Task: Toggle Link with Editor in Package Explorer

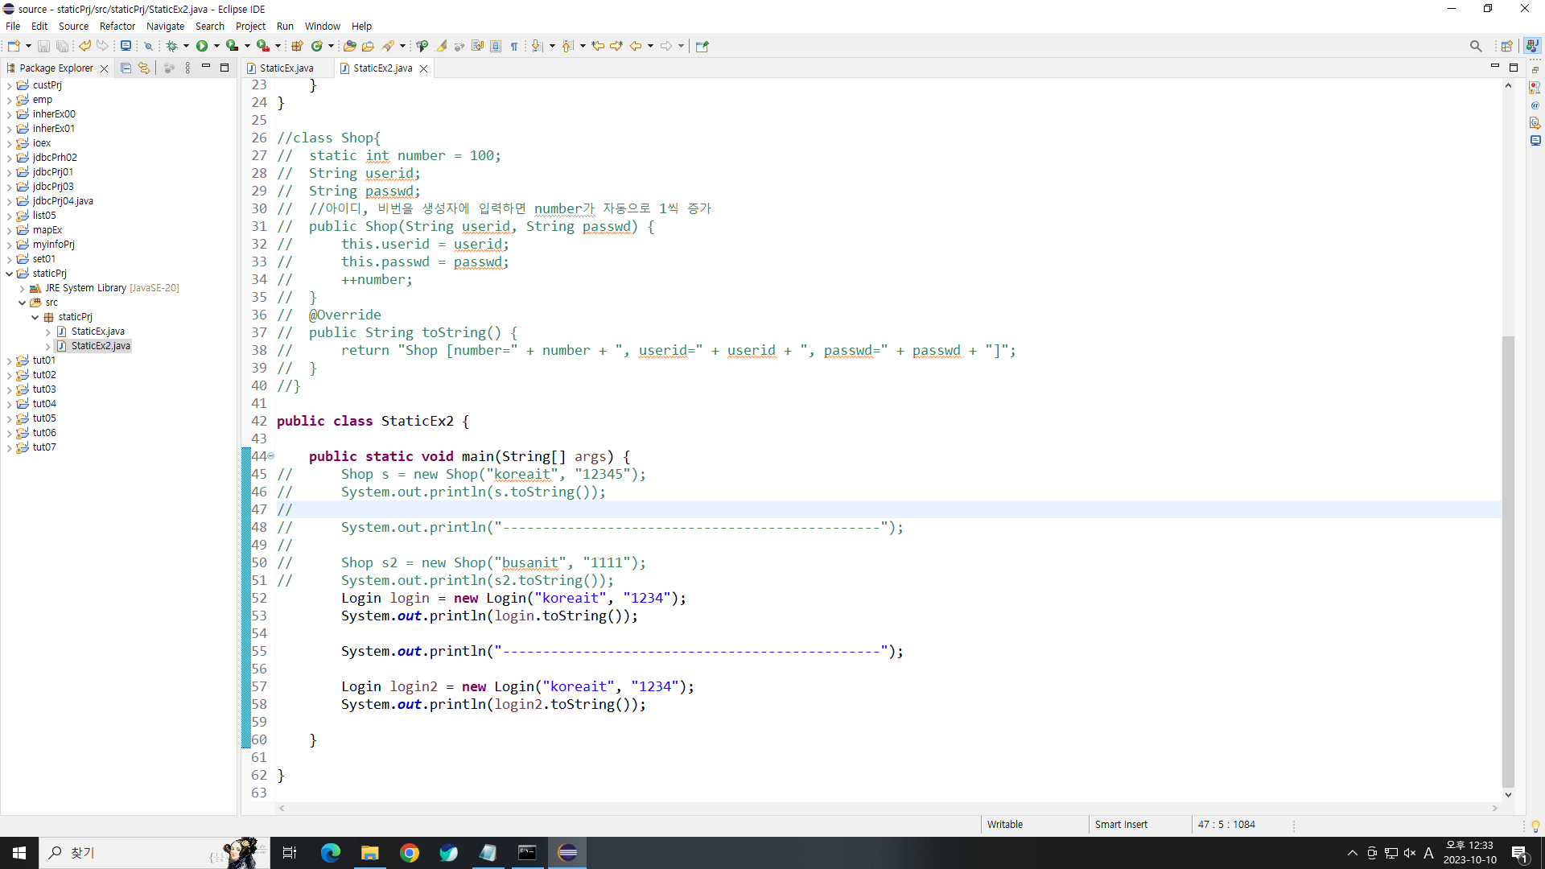Action: (x=144, y=68)
